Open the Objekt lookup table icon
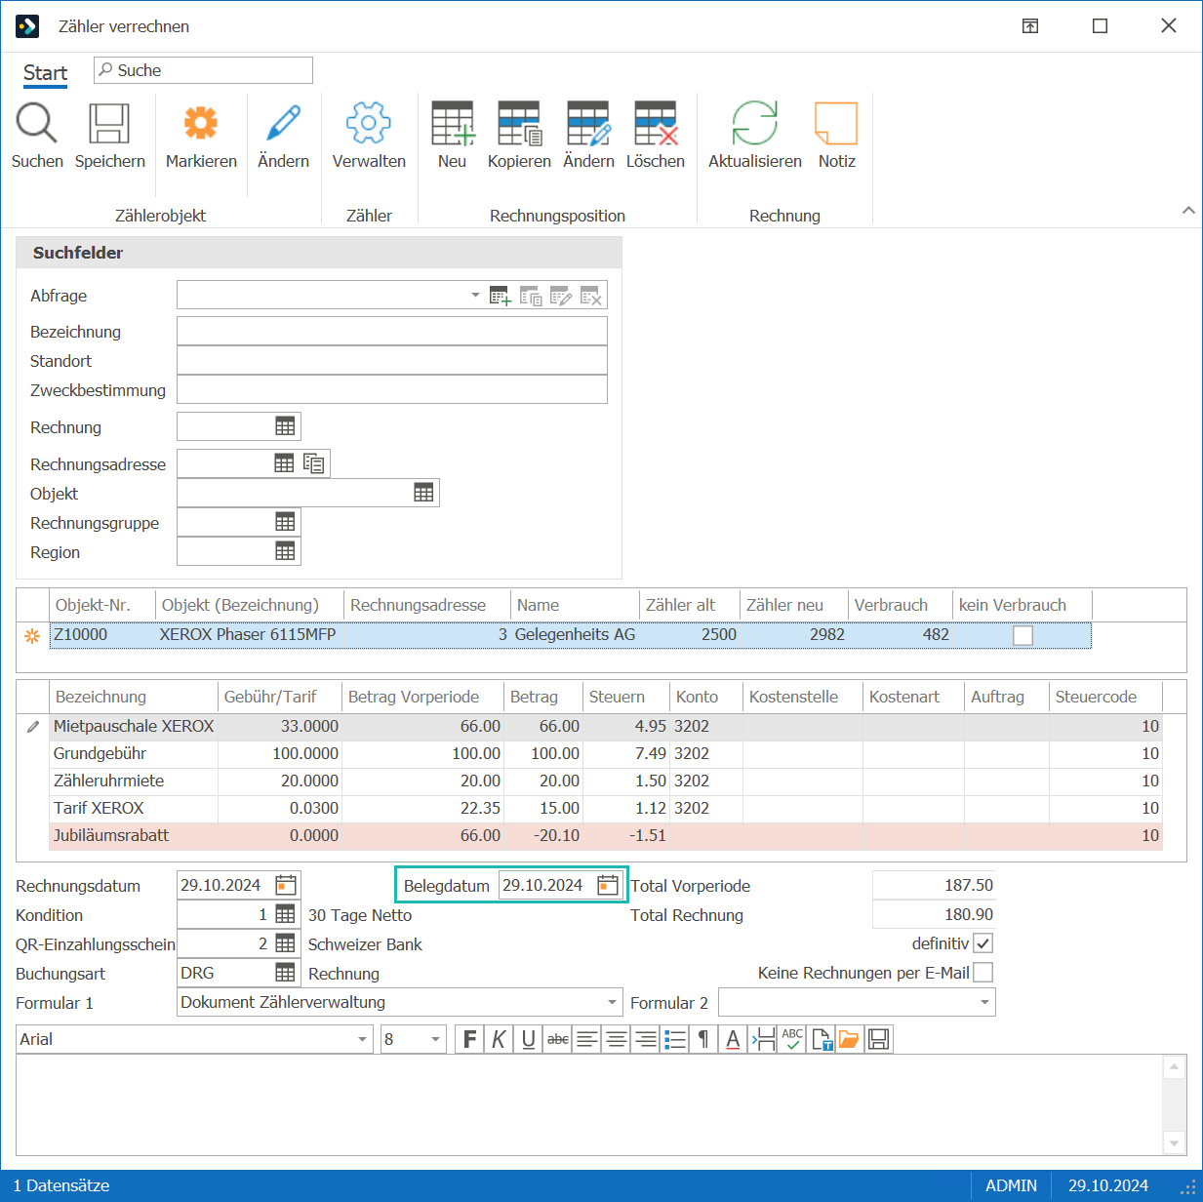The width and height of the screenshot is (1203, 1202). pyautogui.click(x=423, y=493)
